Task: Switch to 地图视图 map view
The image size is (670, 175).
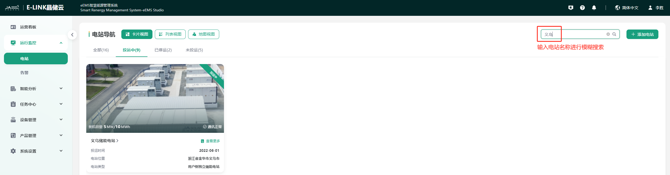Action: click(x=204, y=34)
